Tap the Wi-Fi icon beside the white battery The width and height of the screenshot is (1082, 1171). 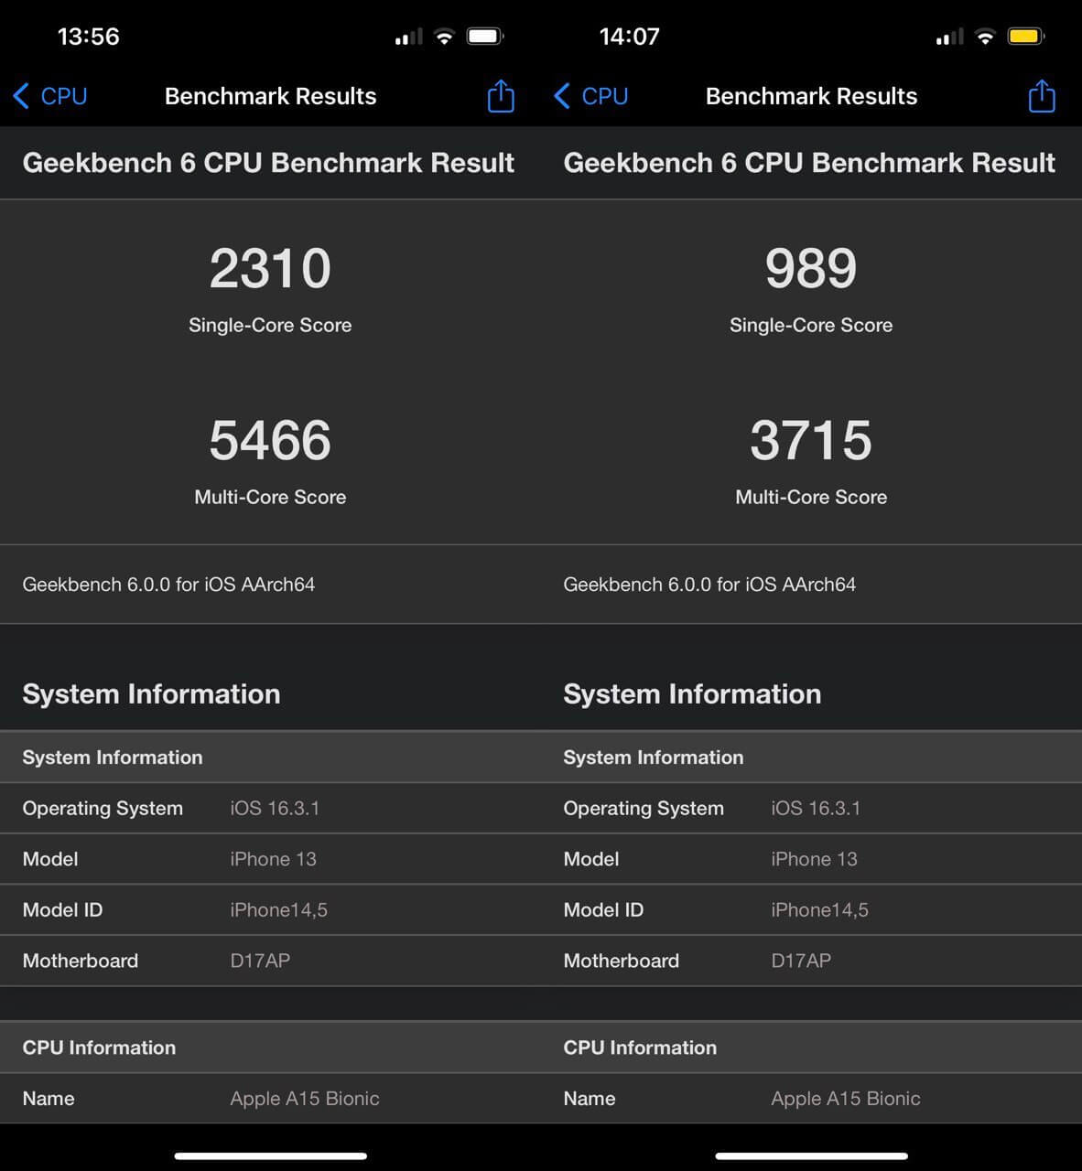[x=444, y=37]
